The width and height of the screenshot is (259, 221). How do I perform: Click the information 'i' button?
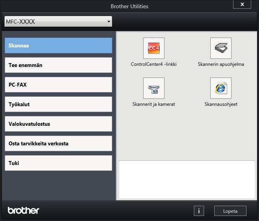click(199, 211)
